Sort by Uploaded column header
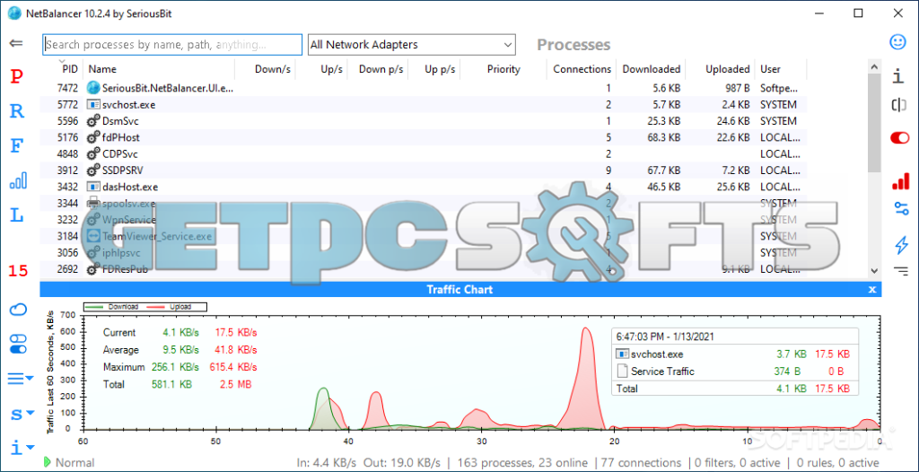The image size is (919, 472). (727, 69)
